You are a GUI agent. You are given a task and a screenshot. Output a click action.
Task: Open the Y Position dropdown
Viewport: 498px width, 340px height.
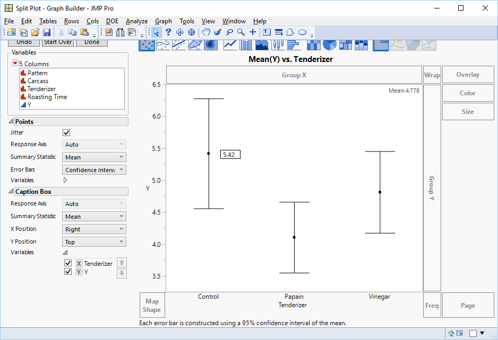(94, 242)
